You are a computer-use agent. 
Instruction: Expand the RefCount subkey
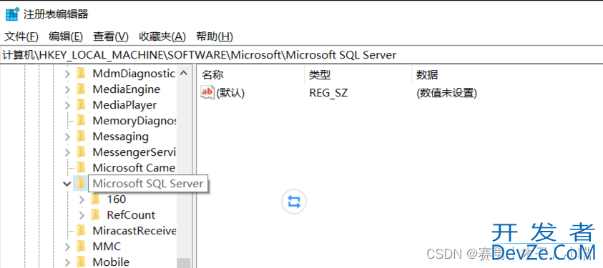point(82,215)
